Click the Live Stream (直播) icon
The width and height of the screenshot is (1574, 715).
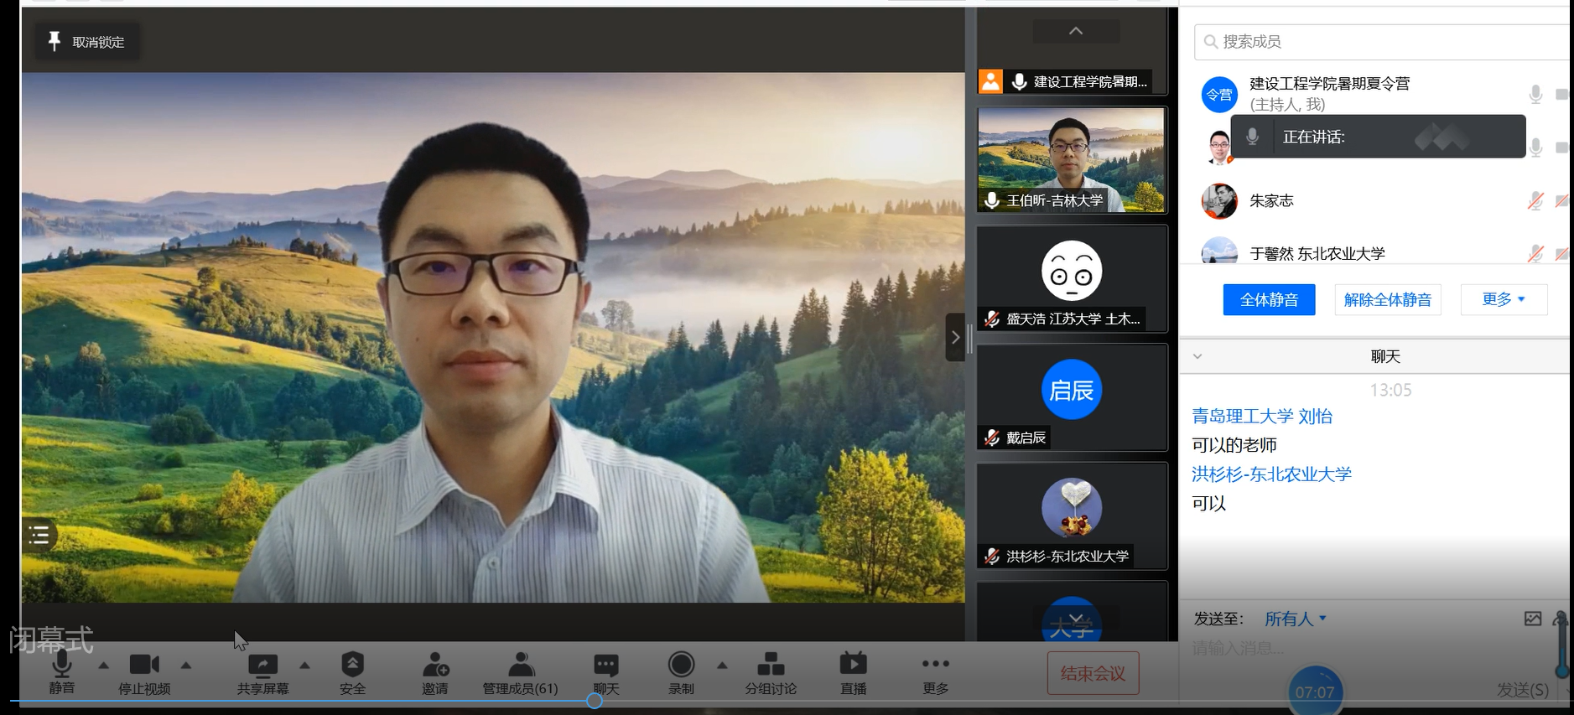[853, 666]
